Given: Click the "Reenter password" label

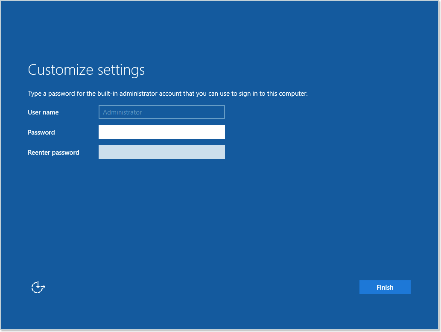Looking at the screenshot, I should pos(53,153).
